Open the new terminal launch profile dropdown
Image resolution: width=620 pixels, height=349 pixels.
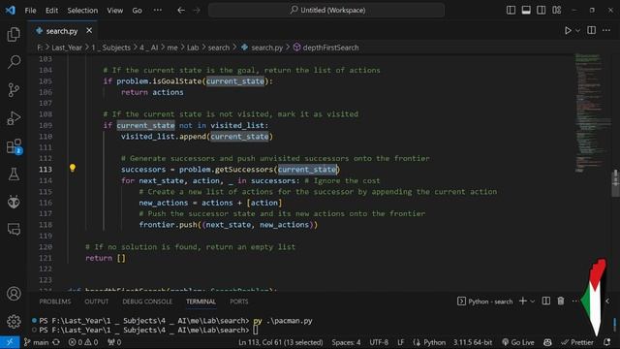pos(532,301)
